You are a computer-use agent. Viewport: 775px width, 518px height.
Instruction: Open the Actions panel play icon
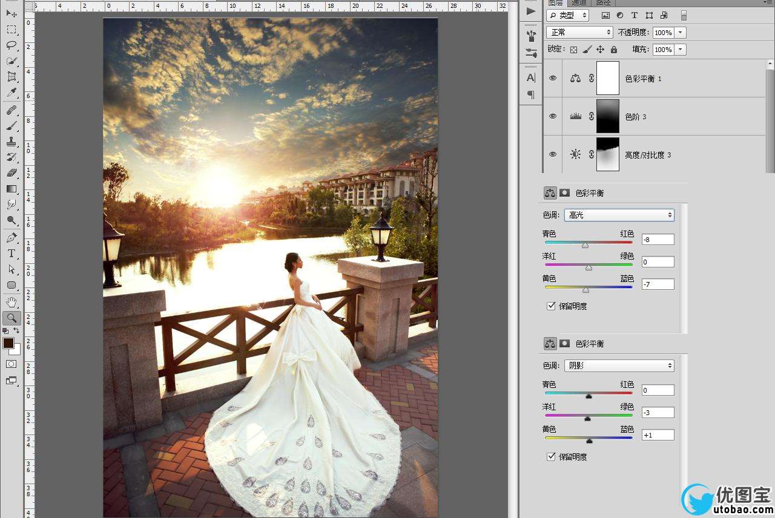pos(531,11)
